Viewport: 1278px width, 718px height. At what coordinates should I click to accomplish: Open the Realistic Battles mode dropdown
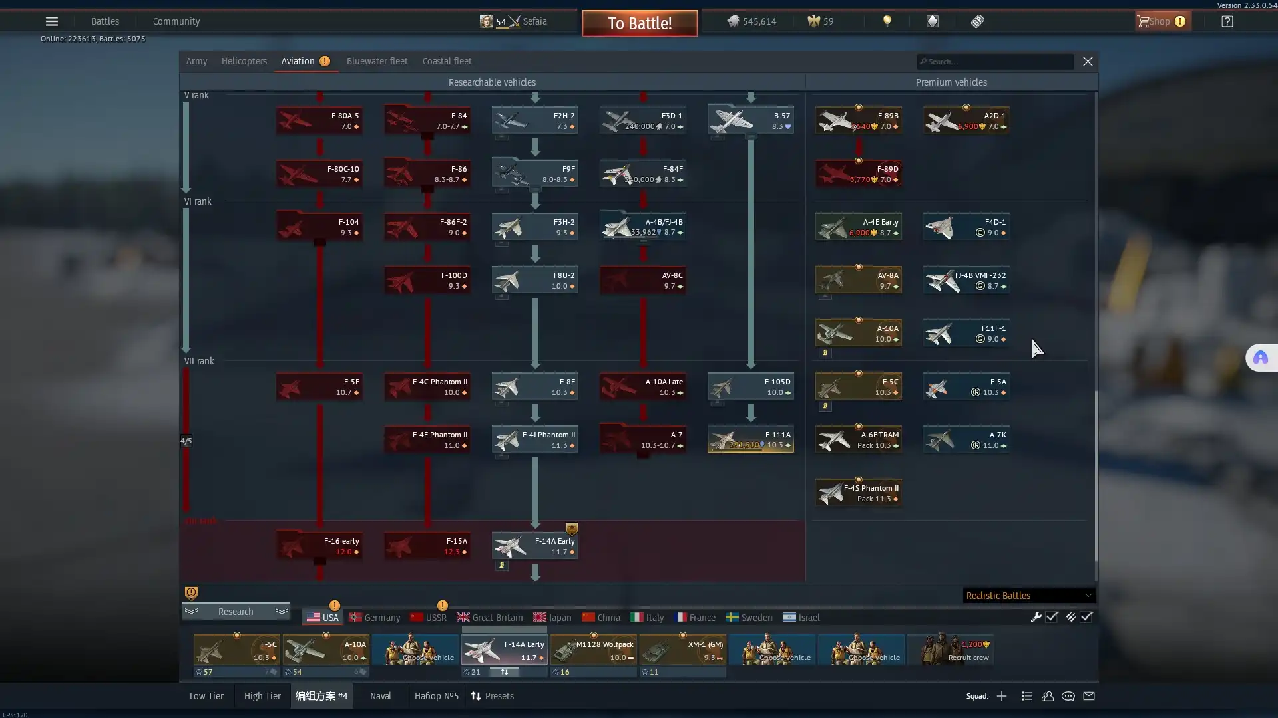click(x=1029, y=596)
